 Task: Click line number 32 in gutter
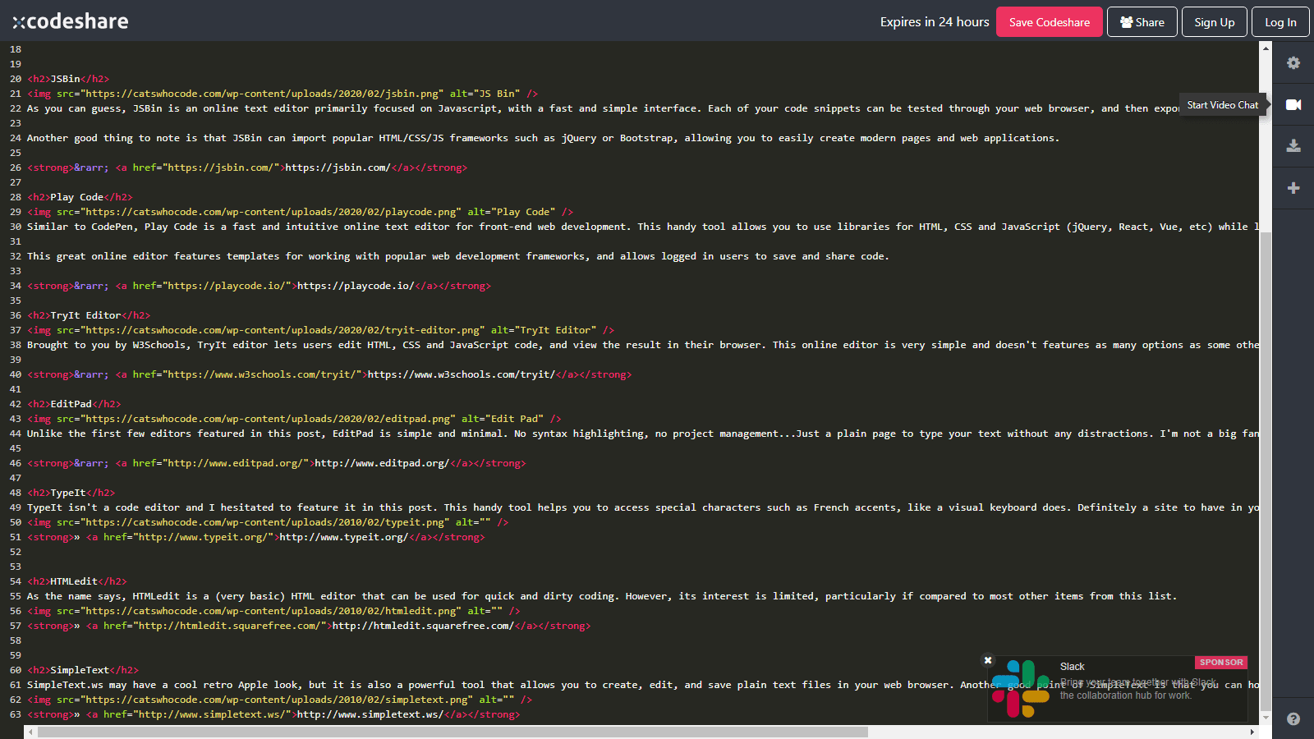coord(16,256)
